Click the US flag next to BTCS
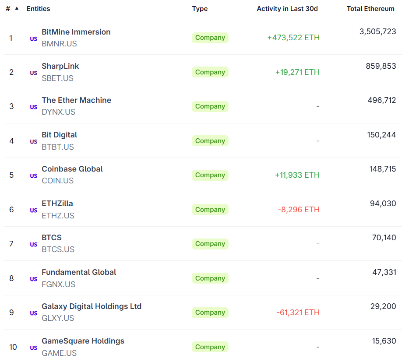 [33, 245]
